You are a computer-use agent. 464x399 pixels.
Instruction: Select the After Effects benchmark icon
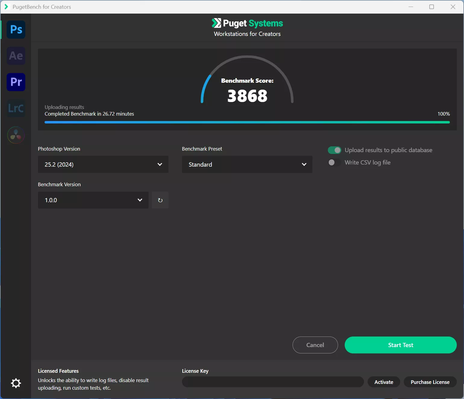pyautogui.click(x=16, y=56)
